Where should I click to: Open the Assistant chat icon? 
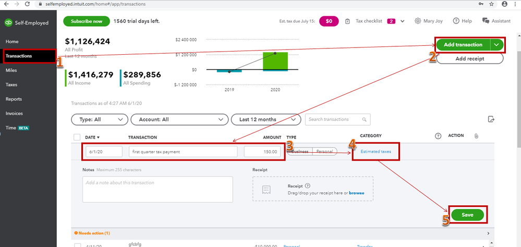(x=486, y=21)
